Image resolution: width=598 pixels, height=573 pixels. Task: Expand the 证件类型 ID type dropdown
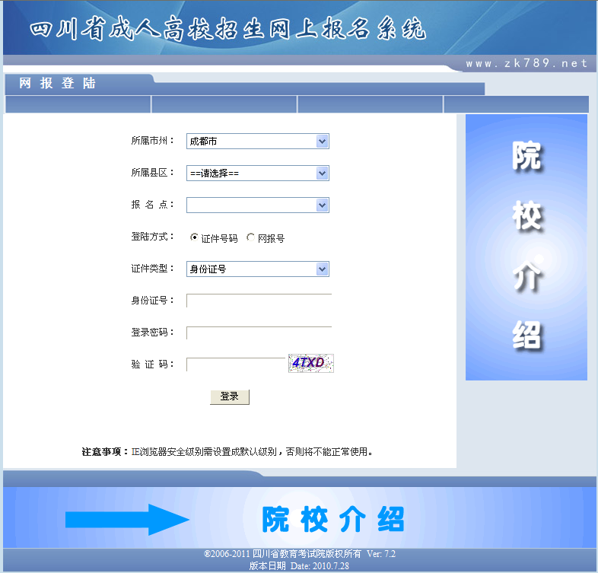click(257, 269)
